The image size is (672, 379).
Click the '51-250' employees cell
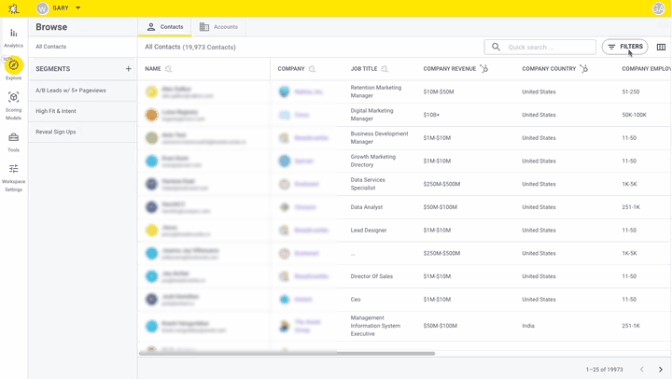point(630,91)
